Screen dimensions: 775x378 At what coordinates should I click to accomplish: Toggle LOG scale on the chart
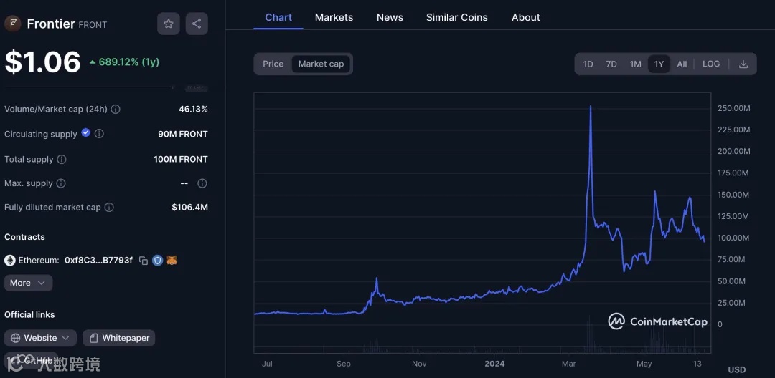[x=711, y=64]
